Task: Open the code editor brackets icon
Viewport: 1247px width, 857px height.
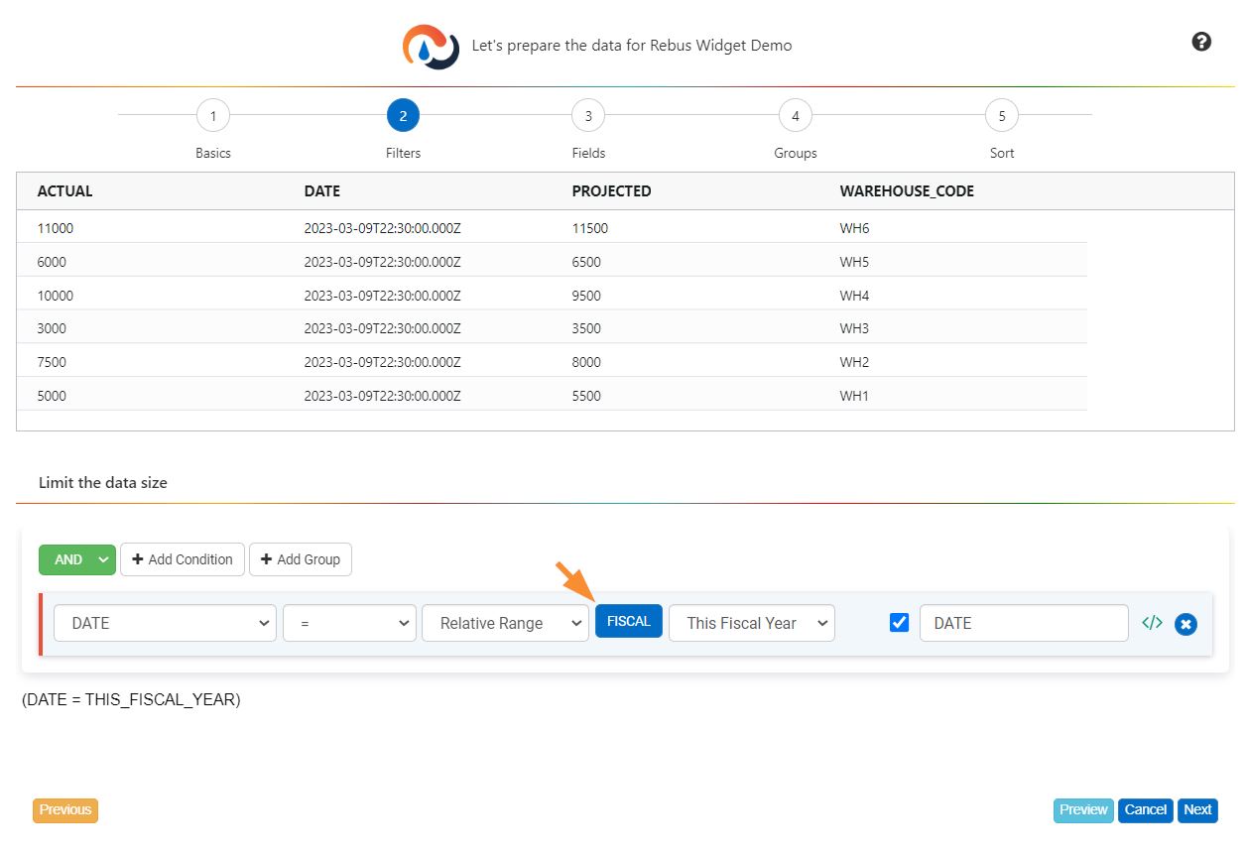Action: tap(1152, 623)
